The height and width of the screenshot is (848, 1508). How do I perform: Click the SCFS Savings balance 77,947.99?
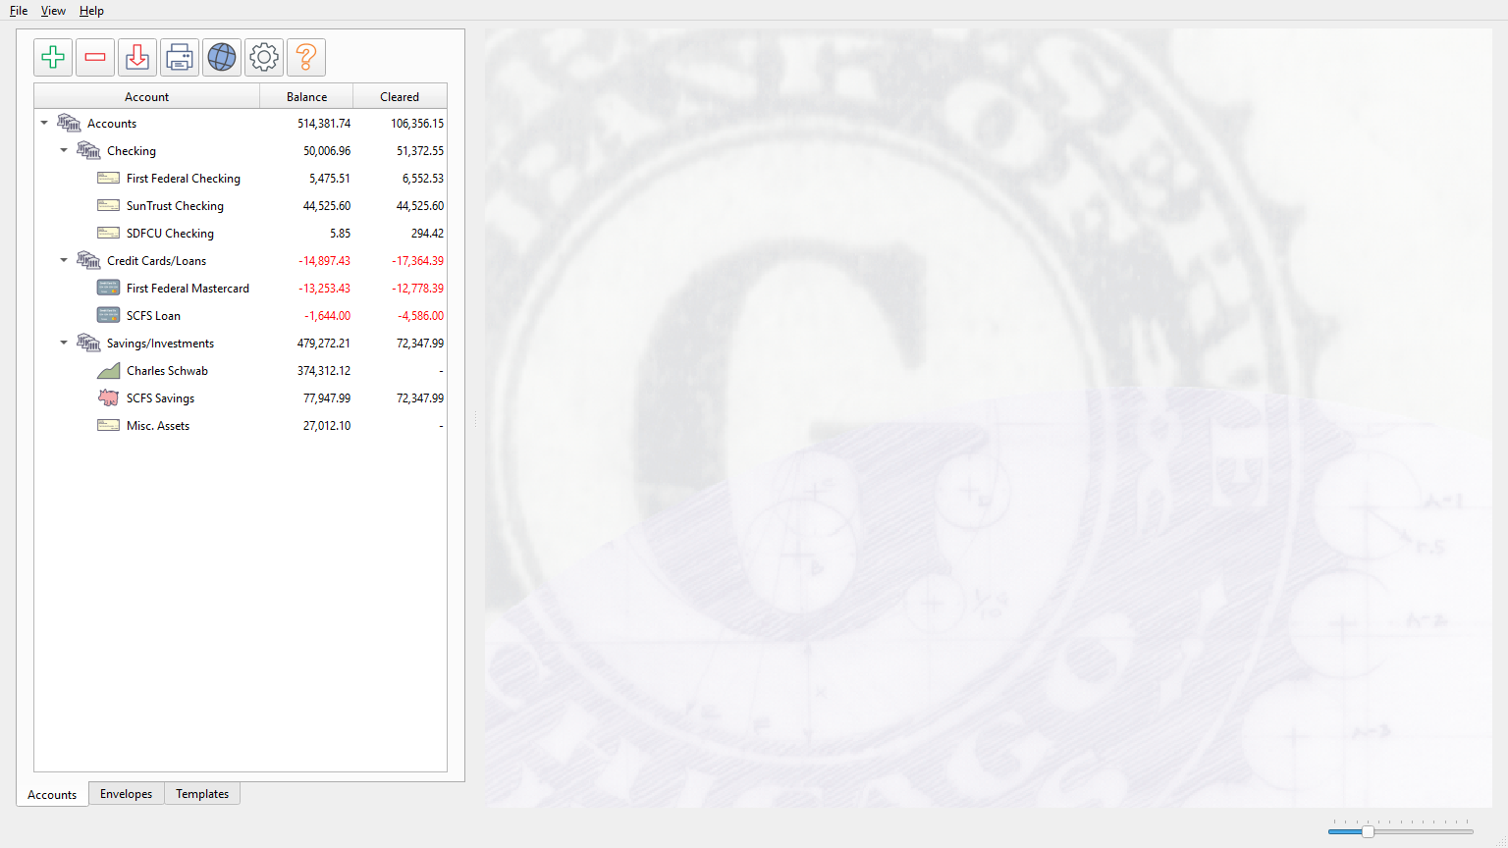327,398
